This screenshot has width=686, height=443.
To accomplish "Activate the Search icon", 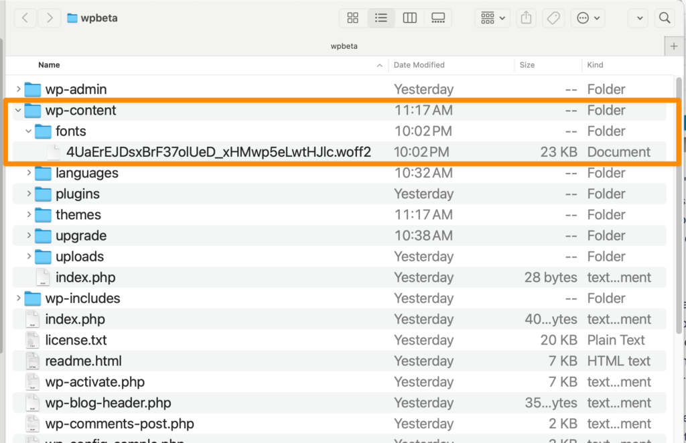I will tap(664, 18).
